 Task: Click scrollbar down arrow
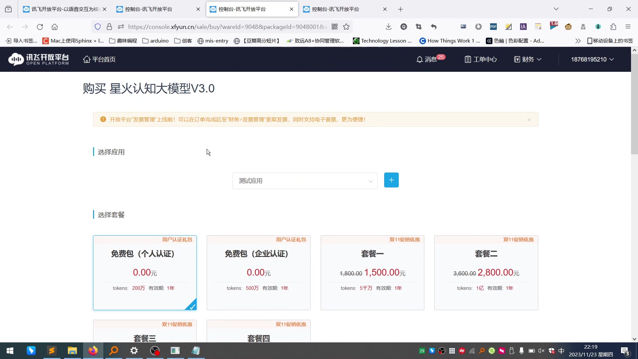pyautogui.click(x=634, y=339)
